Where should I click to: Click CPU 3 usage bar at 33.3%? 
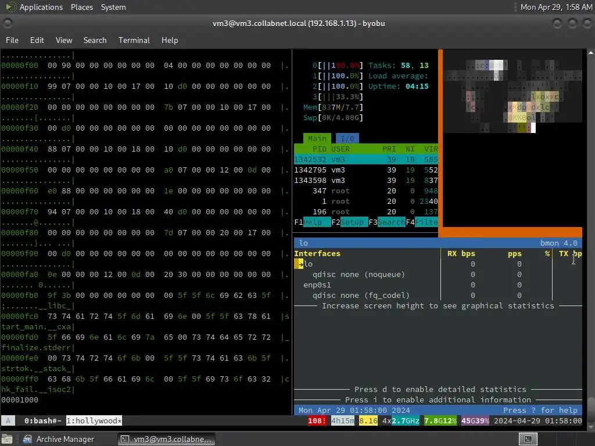338,97
